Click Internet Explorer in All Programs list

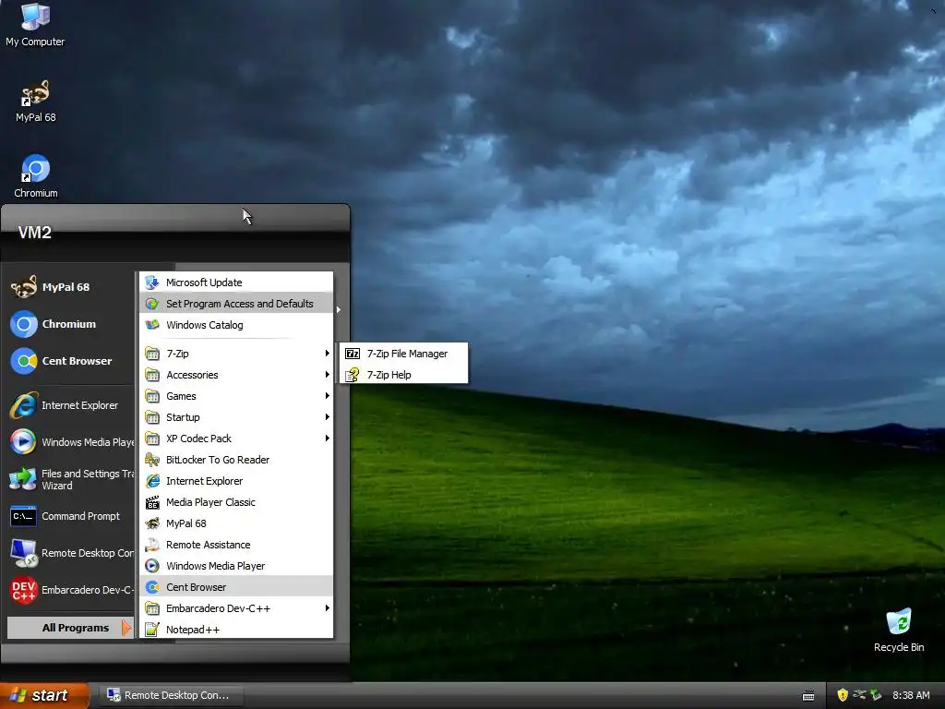pyautogui.click(x=236, y=480)
